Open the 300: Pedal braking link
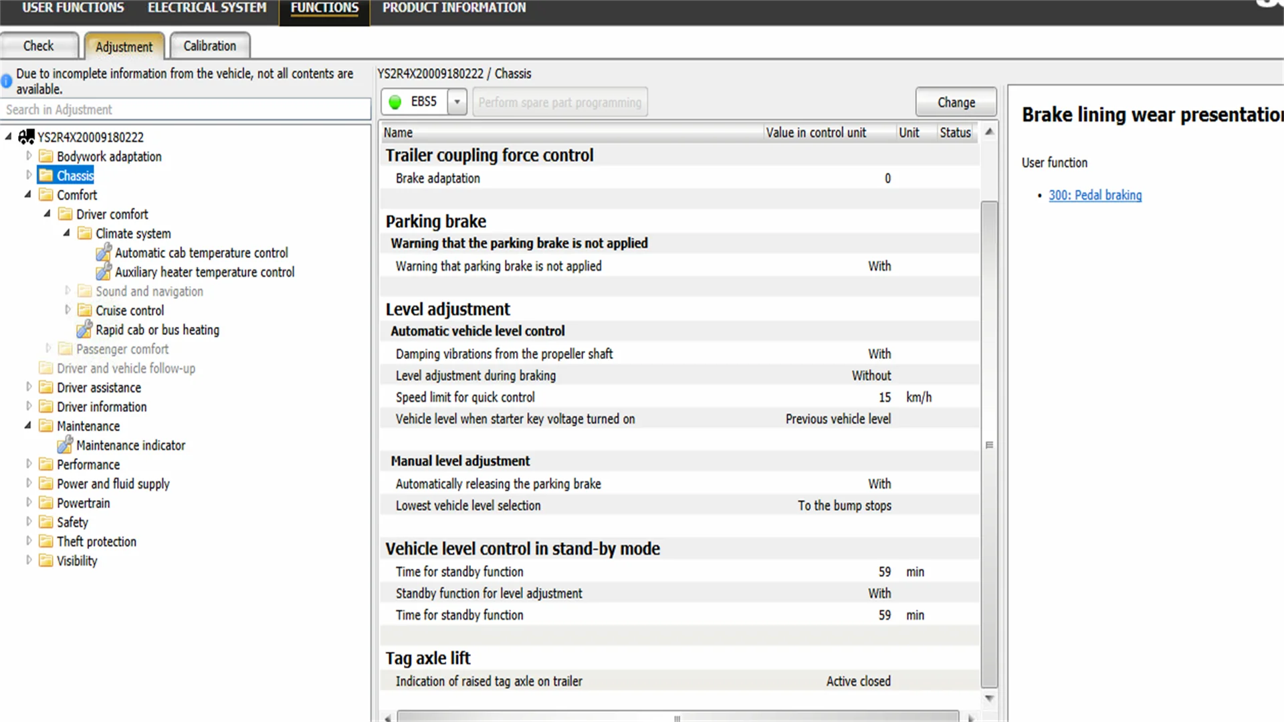Image resolution: width=1284 pixels, height=722 pixels. tap(1095, 195)
